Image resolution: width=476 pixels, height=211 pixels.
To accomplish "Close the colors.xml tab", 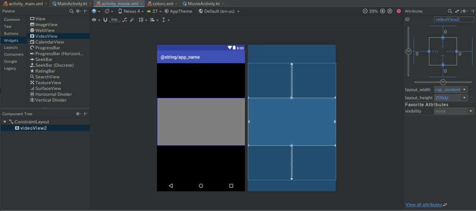I will tap(176, 4).
